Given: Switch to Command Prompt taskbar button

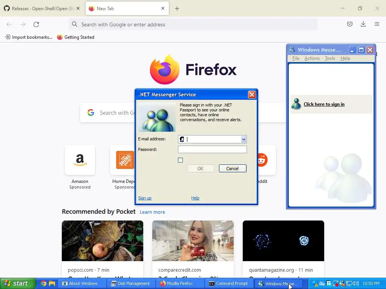Looking at the screenshot, I should [230, 283].
